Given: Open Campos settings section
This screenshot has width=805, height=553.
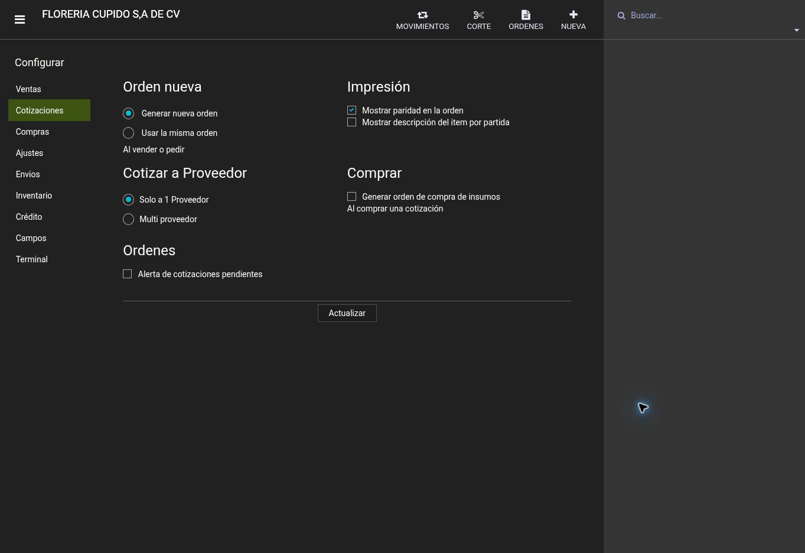Looking at the screenshot, I should (49, 238).
